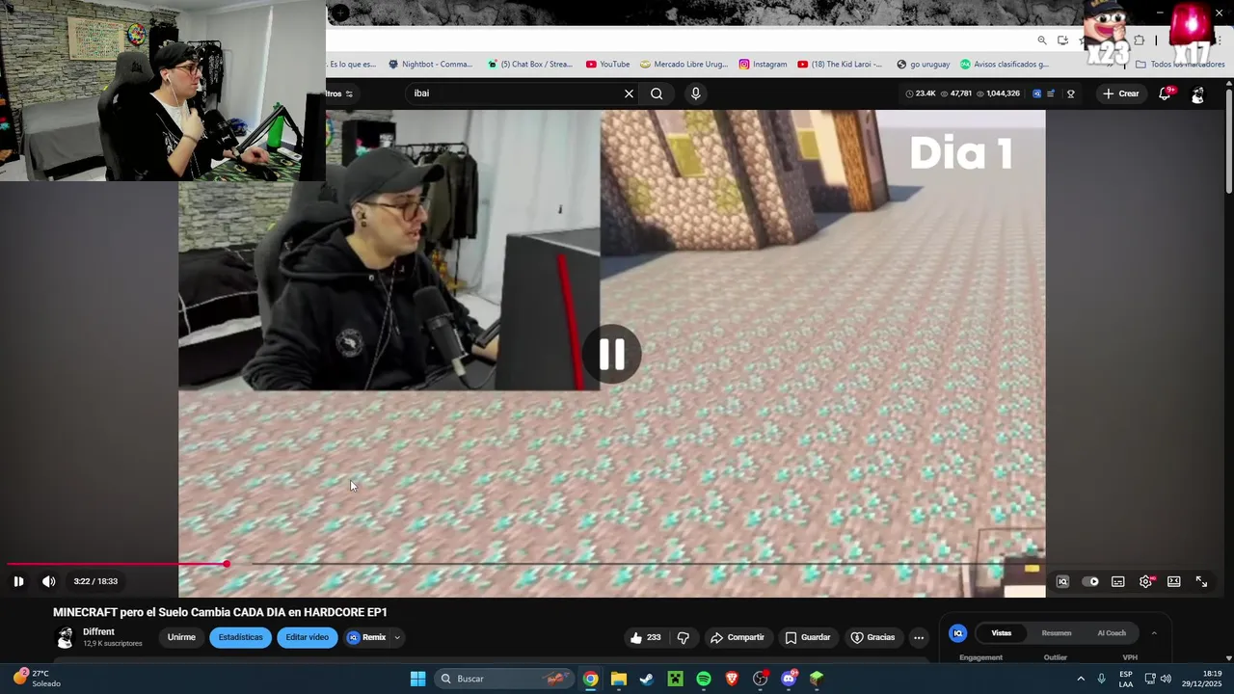Select the Vistas tab in vidIQ panel

pos(1002,633)
